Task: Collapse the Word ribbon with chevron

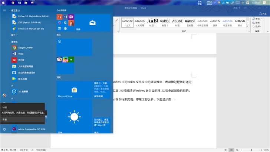Action: [x=268, y=31]
